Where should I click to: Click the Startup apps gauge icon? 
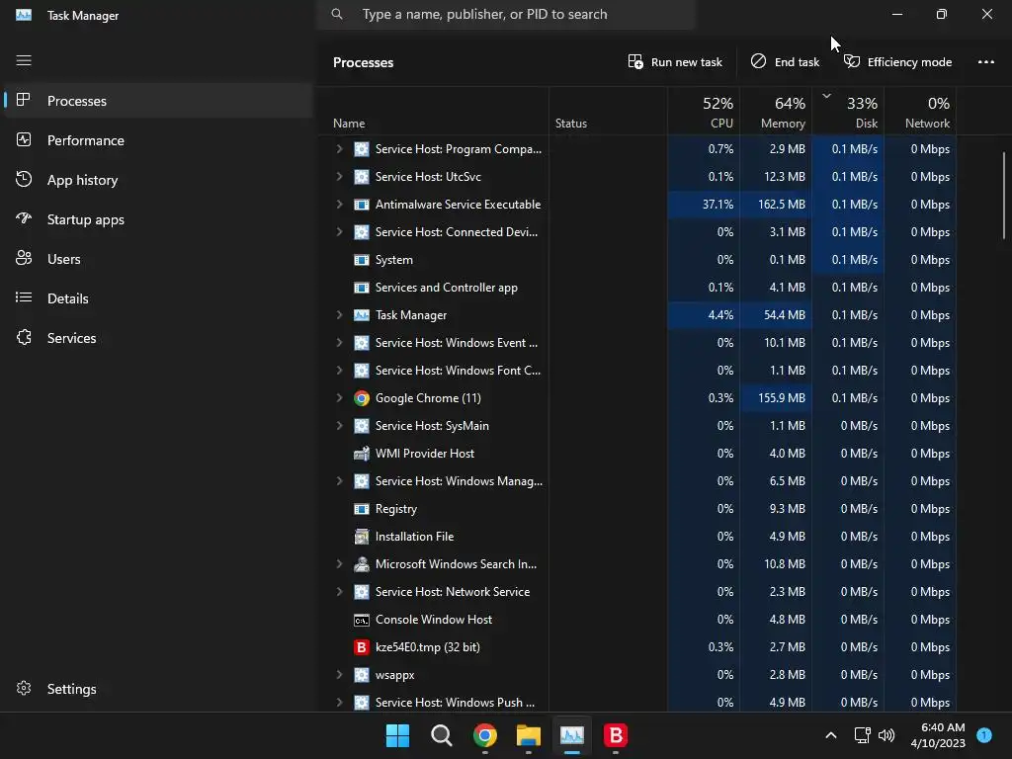(24, 218)
